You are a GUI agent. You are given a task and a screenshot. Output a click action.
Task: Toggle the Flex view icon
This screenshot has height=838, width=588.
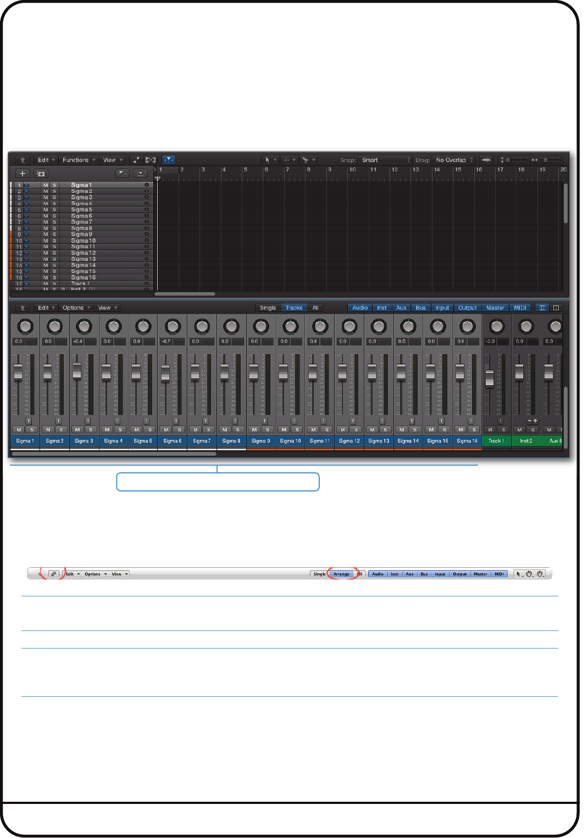click(x=150, y=160)
